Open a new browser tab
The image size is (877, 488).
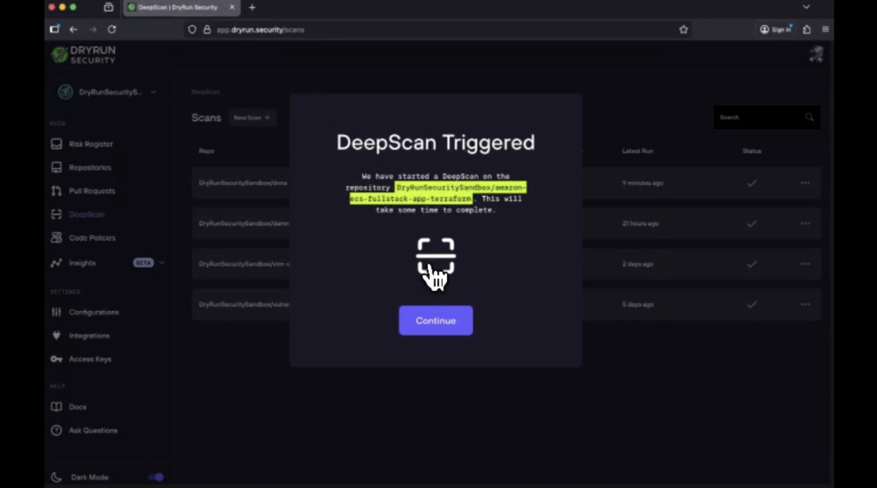point(252,7)
